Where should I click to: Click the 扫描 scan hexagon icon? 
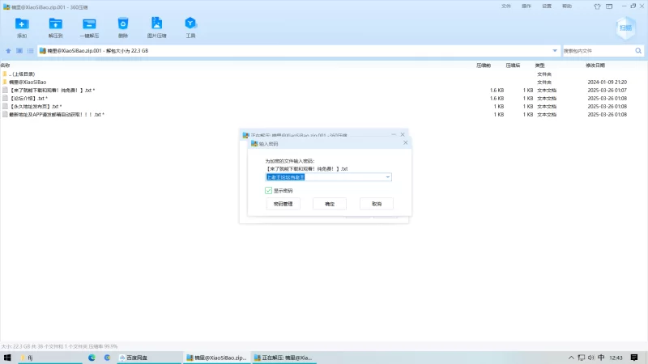[625, 28]
